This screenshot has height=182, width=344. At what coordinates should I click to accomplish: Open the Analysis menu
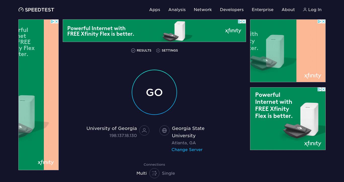point(177,10)
